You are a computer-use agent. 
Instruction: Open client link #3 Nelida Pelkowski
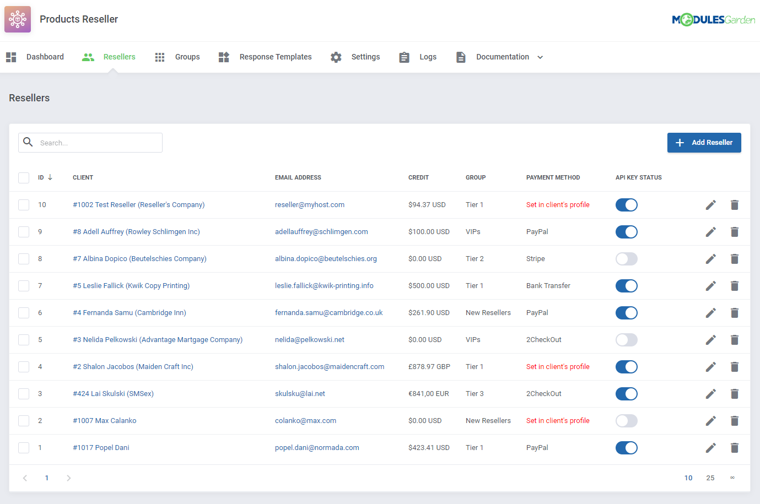pyautogui.click(x=158, y=340)
